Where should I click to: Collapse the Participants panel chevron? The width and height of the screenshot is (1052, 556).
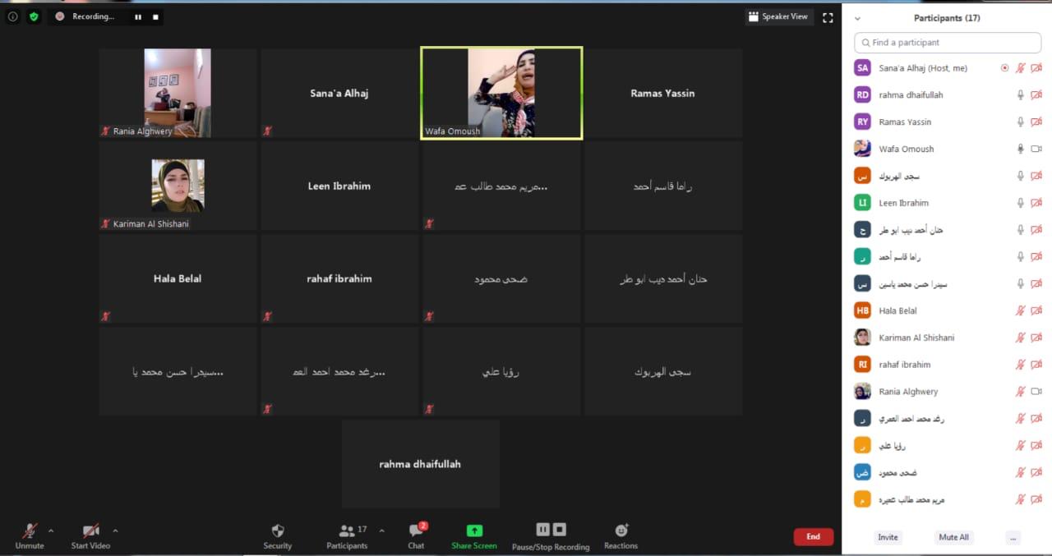(x=857, y=18)
